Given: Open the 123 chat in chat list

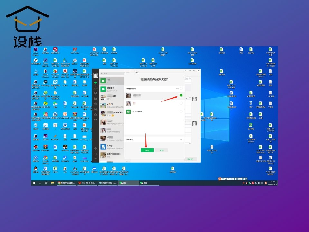Looking at the screenshot, I should [111, 80].
